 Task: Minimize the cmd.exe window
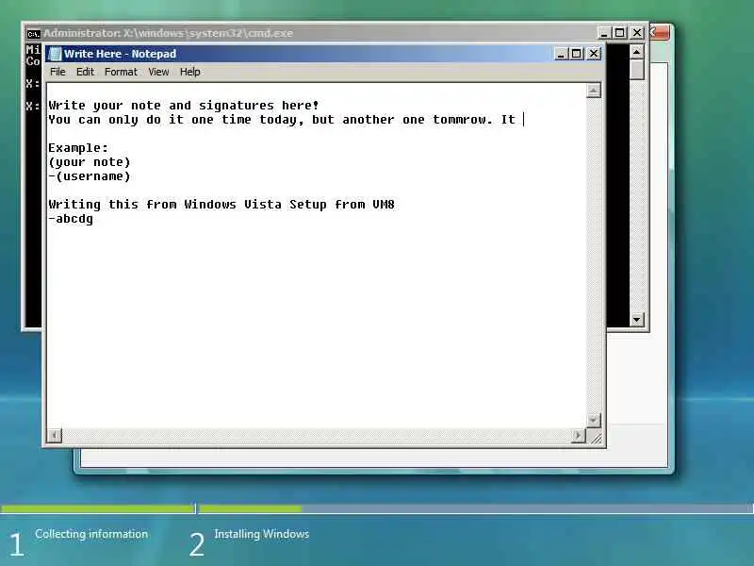click(x=604, y=33)
